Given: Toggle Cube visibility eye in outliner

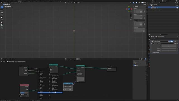Looking at the screenshot, I should click(x=176, y=7).
